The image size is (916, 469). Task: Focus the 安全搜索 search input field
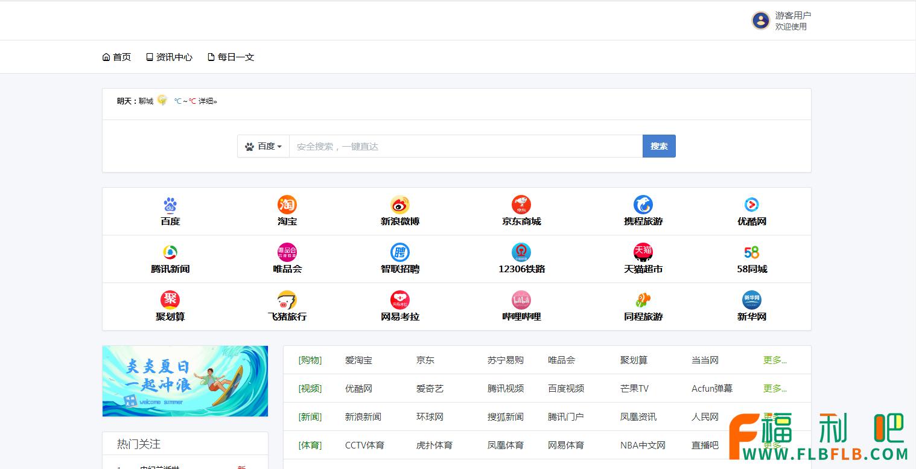click(x=466, y=146)
